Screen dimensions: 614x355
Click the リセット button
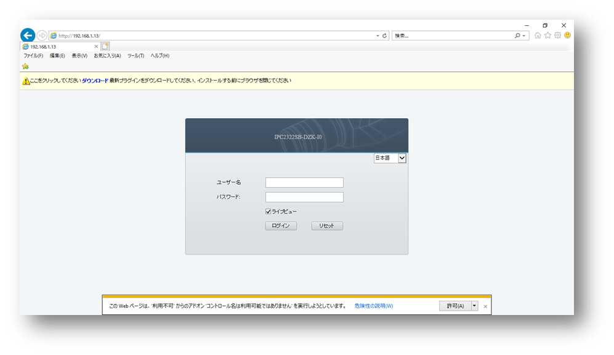tap(327, 226)
